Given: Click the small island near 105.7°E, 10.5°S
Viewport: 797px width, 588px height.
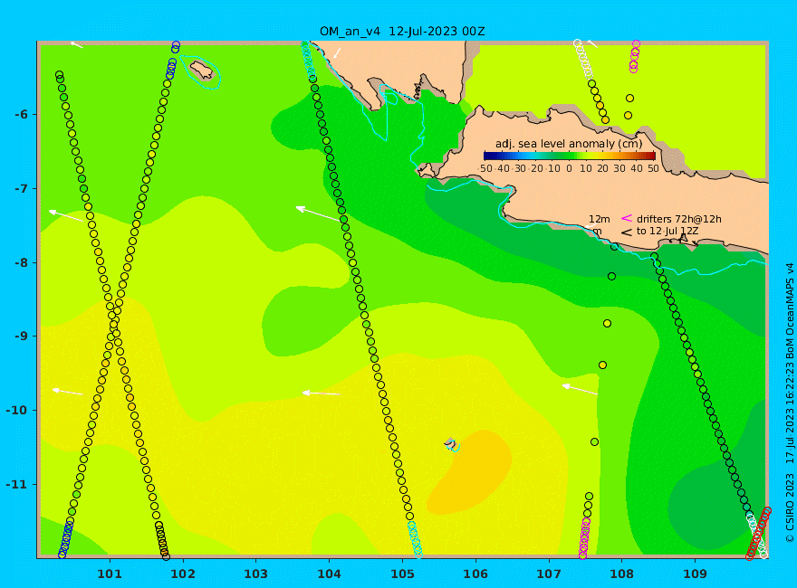Looking at the screenshot, I should (450, 444).
